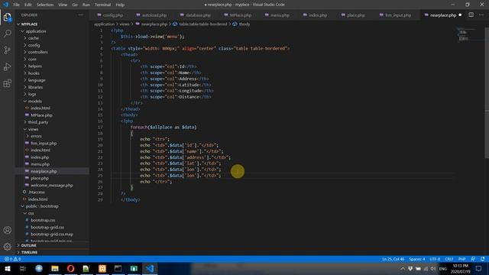The image size is (489, 275).
Task: Open the Search view in activity bar
Action: (7, 34)
